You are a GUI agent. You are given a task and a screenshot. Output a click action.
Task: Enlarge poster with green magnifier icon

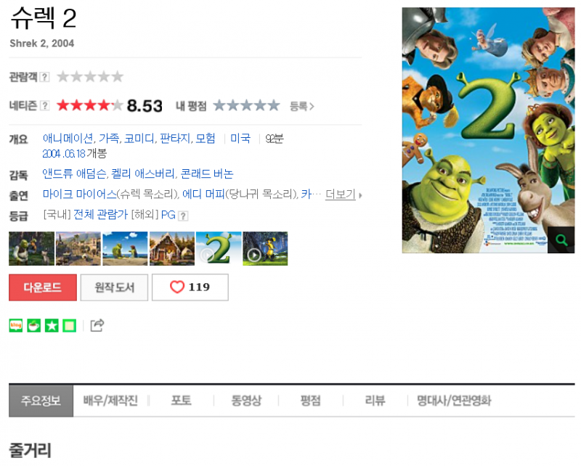pyautogui.click(x=561, y=240)
